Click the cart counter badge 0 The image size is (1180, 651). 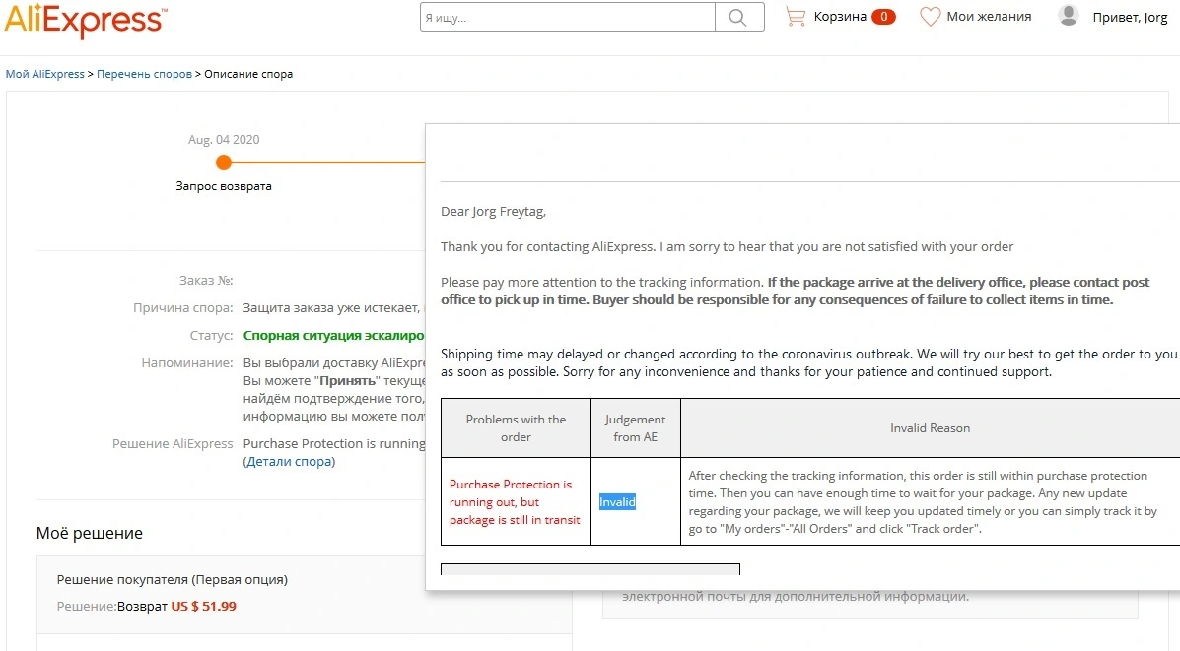(x=883, y=17)
